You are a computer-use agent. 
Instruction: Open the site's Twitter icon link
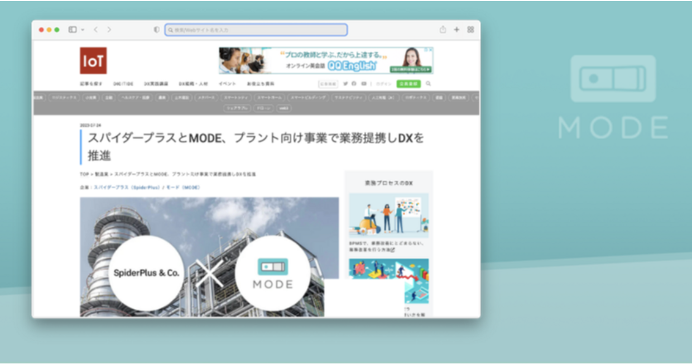coord(345,84)
